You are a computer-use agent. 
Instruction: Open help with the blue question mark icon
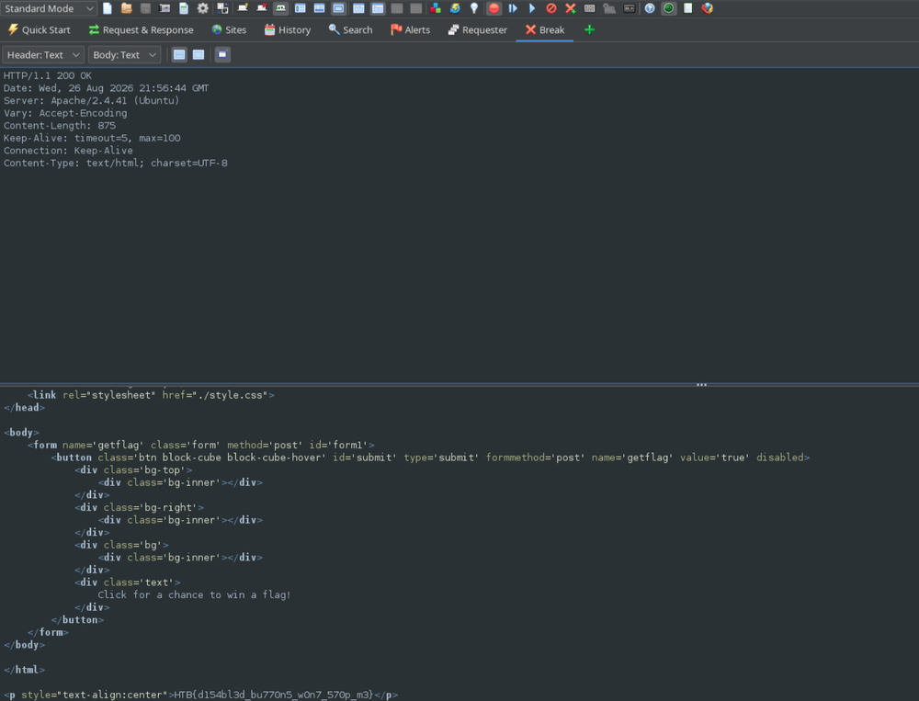pyautogui.click(x=650, y=8)
